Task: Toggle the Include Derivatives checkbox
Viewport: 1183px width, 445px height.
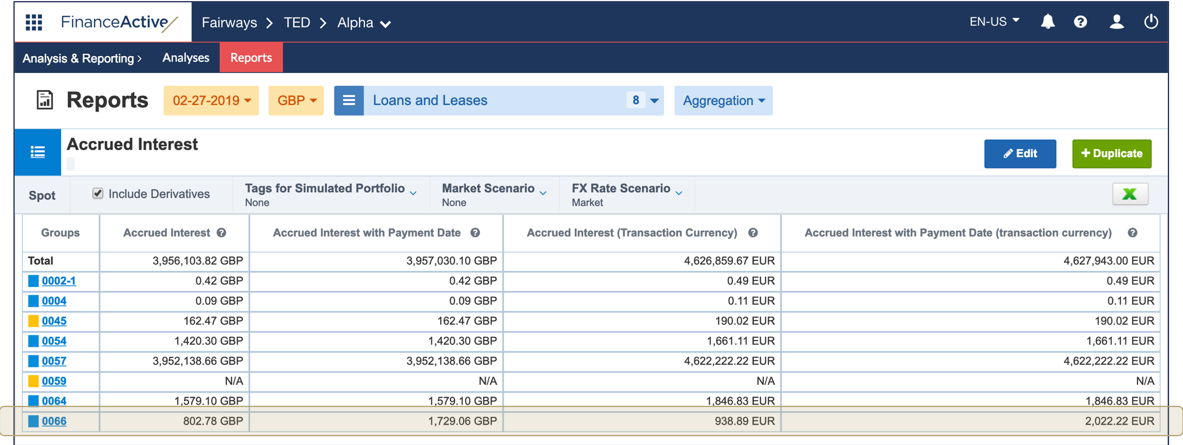Action: 97,193
